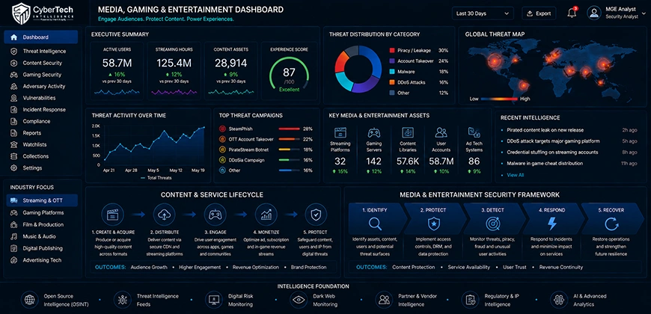Viewport: 651px width, 314px height.
Task: Click the Malware cyan legend swatch
Action: pos(392,72)
